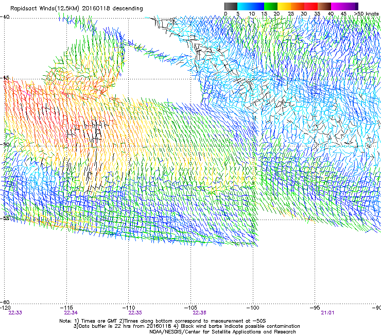Click the latitude label '-50'

[5, 144]
